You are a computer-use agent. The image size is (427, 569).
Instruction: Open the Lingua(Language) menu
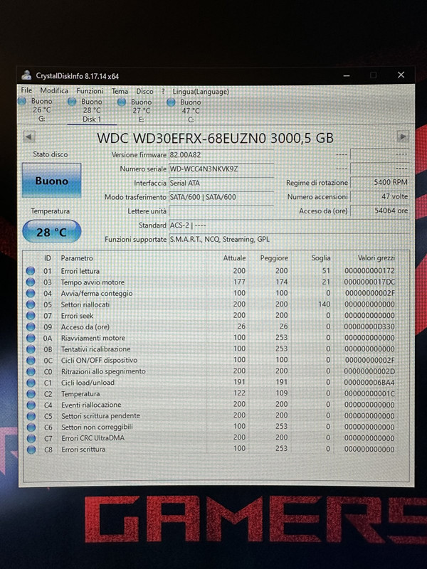pos(201,92)
